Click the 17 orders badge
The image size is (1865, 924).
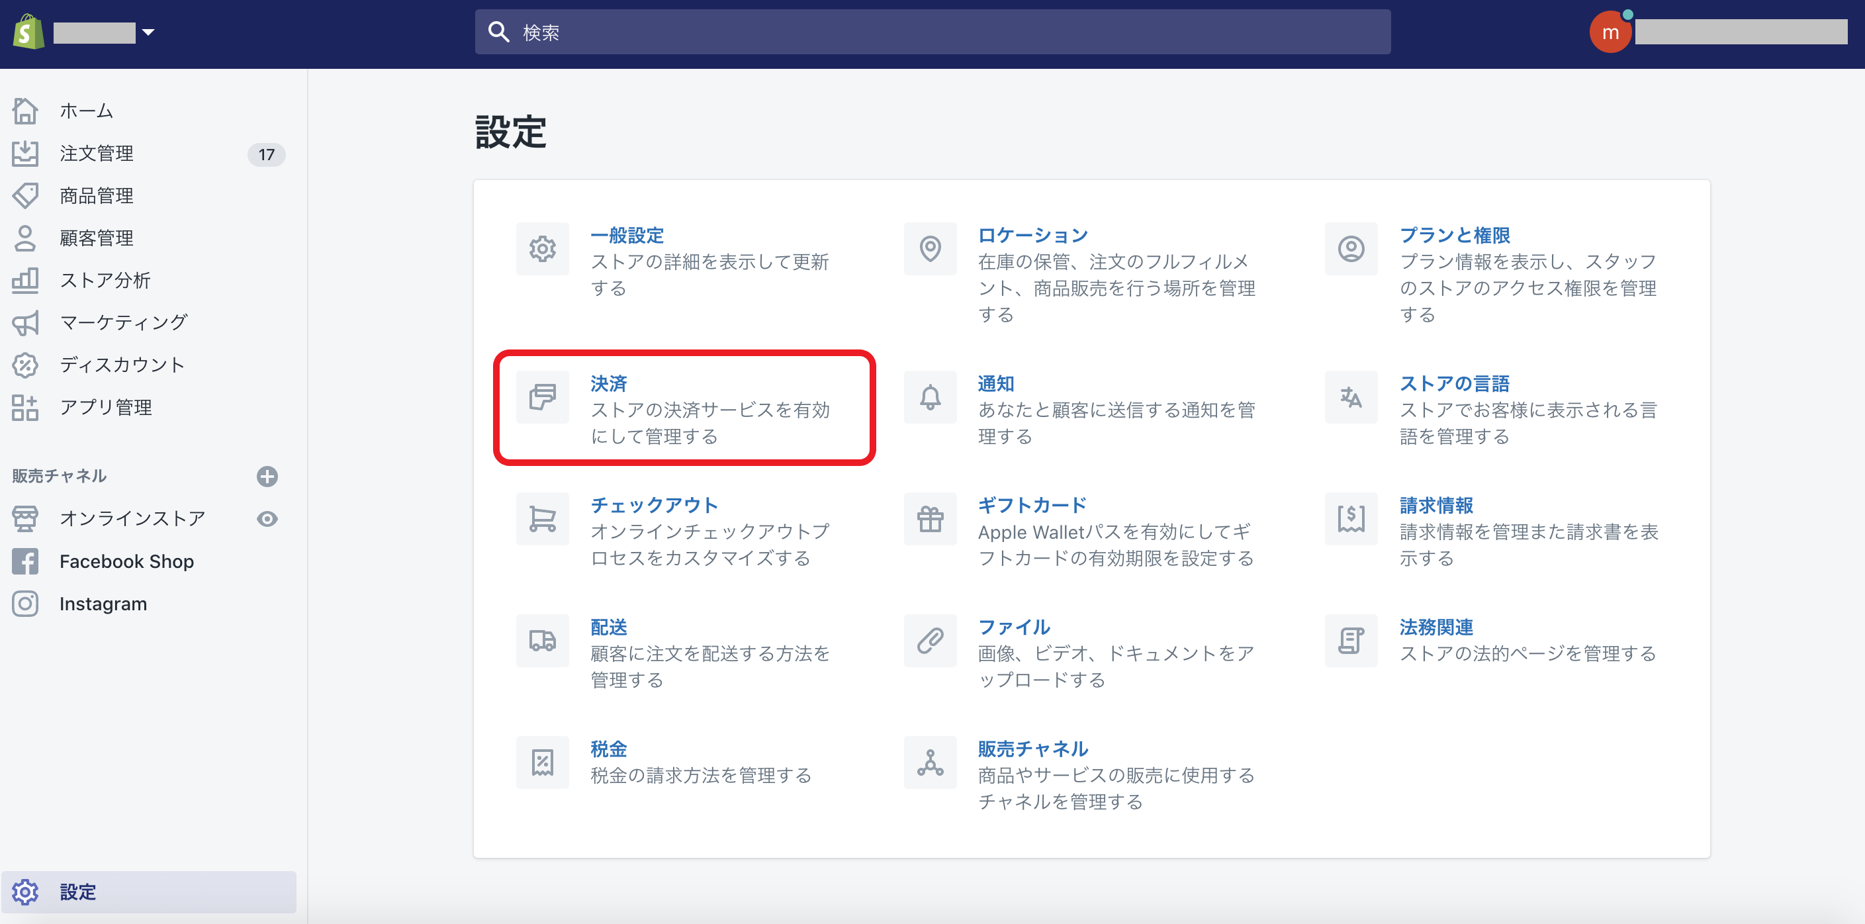pyautogui.click(x=267, y=154)
